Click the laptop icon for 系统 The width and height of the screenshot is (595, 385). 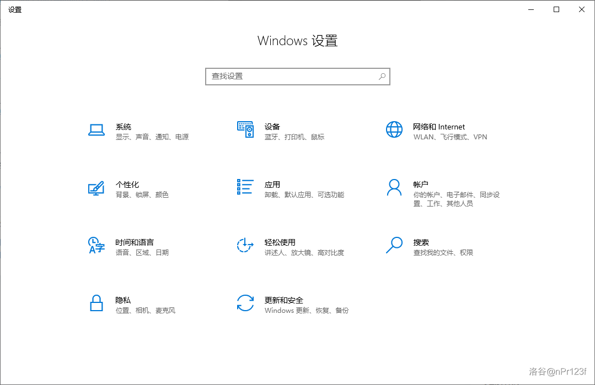tap(97, 130)
